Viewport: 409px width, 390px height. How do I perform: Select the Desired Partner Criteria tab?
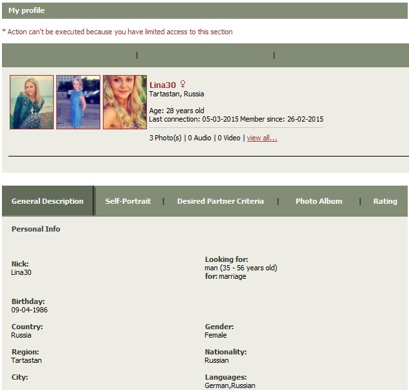221,201
